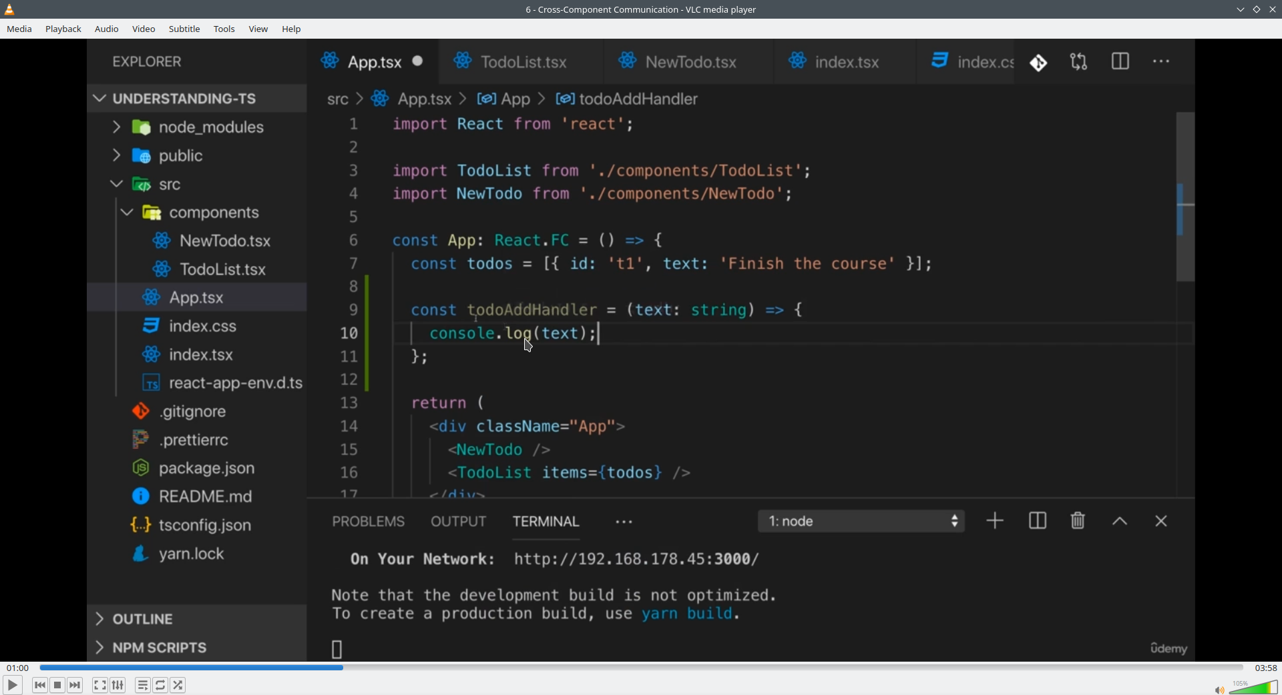Viewport: 1282px width, 695px height.
Task: Open NewTodo.tsx in the explorer
Action: [197, 241]
